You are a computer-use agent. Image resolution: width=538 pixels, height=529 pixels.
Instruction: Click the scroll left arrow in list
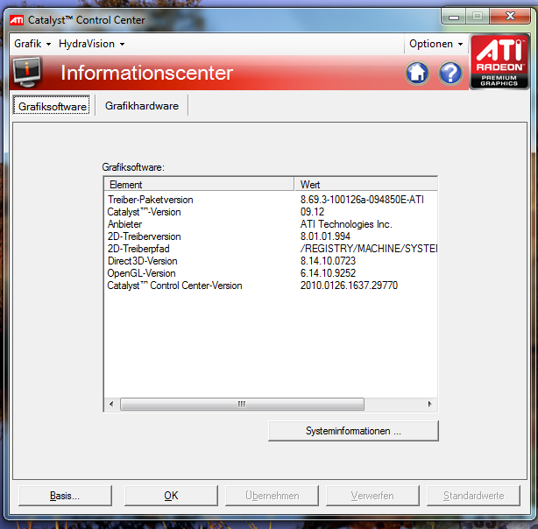pos(111,404)
